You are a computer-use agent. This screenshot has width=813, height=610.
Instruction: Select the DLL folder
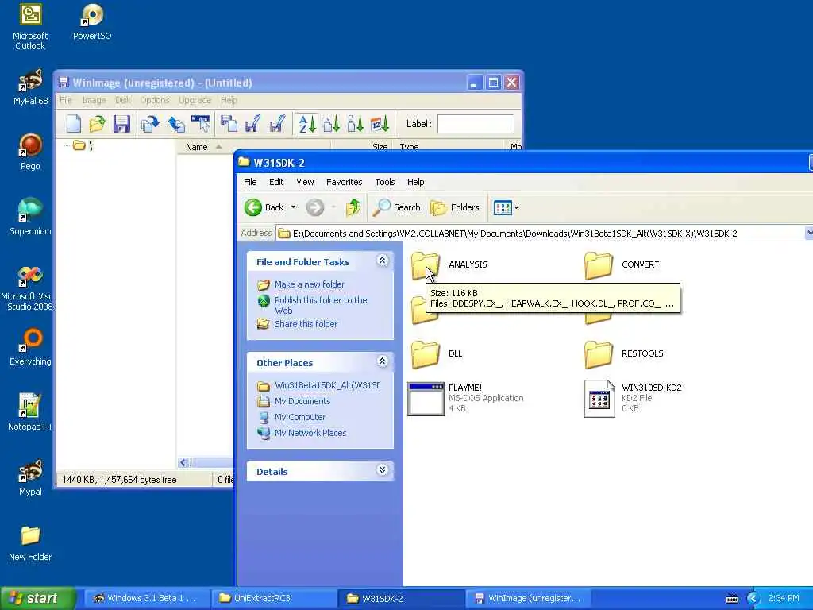(x=436, y=353)
